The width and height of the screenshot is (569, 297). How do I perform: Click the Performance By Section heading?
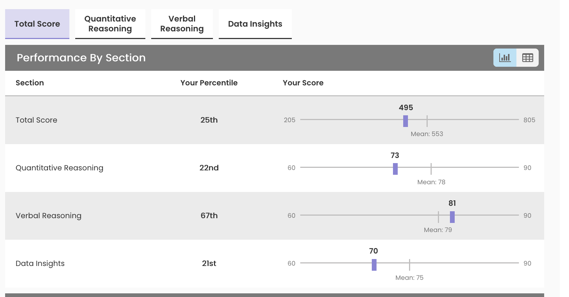pyautogui.click(x=81, y=58)
